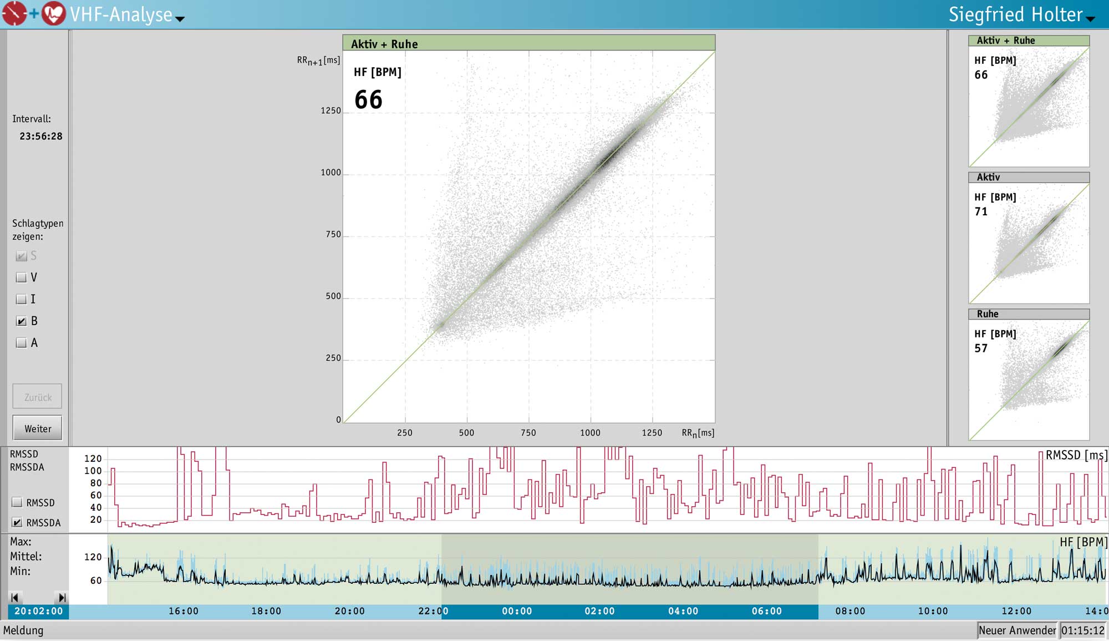Click the 22:00 position on the timeline
This screenshot has width=1109, height=641.
point(434,611)
